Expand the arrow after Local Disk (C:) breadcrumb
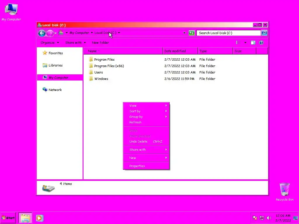 (119, 33)
